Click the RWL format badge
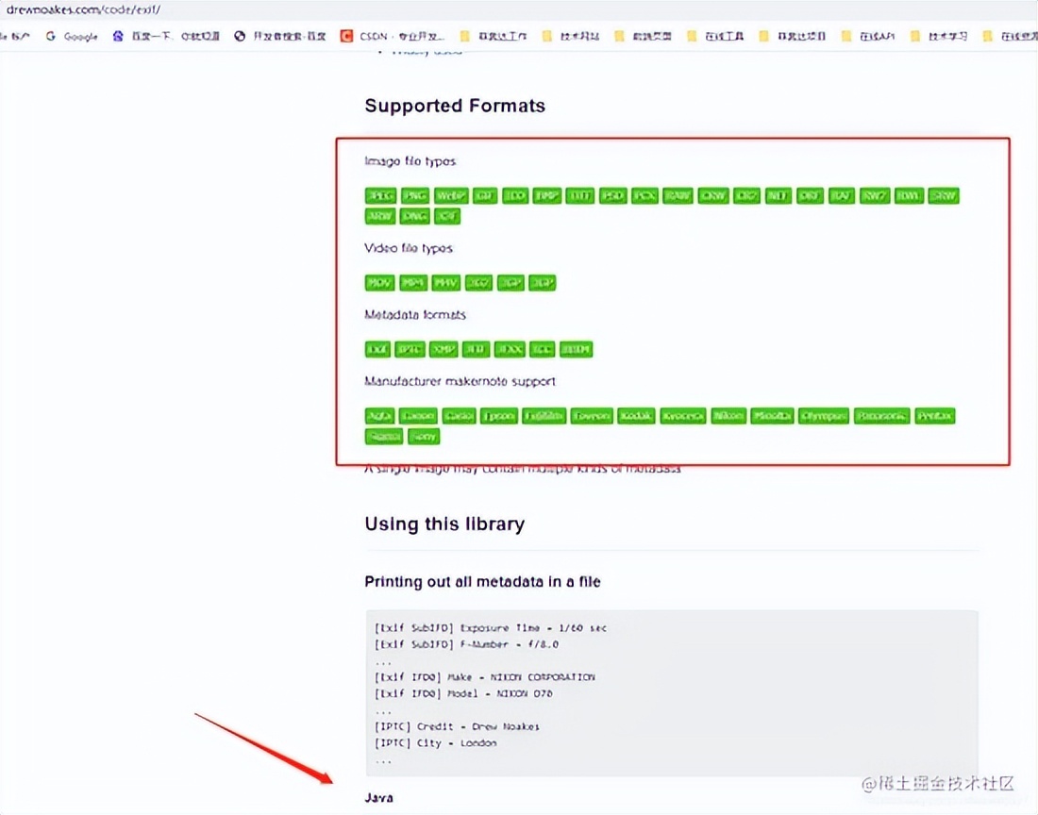The image size is (1038, 815). pyautogui.click(x=909, y=196)
